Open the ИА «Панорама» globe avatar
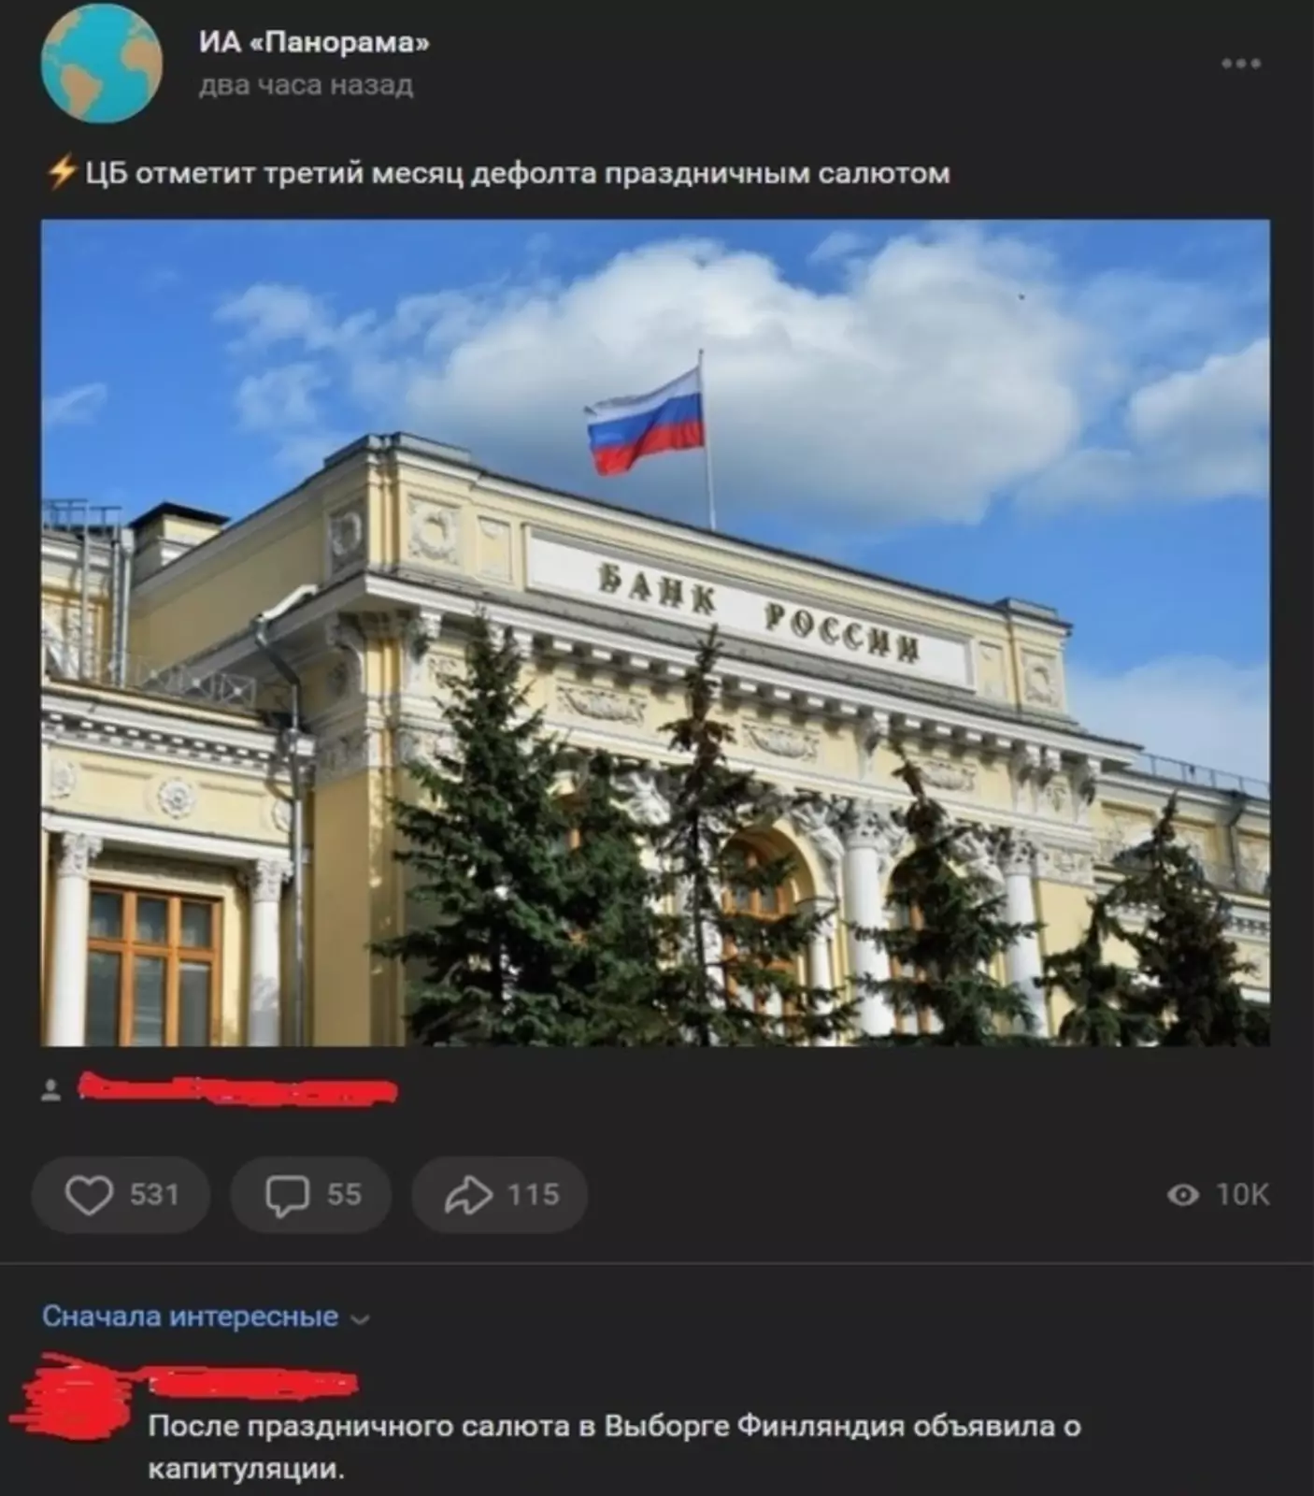1314x1496 pixels. pyautogui.click(x=102, y=63)
